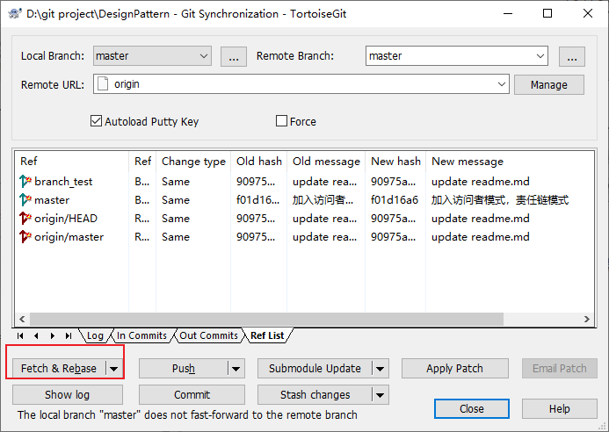Click the horizontal scrollbar thumb
The image size is (609, 432).
266,319
